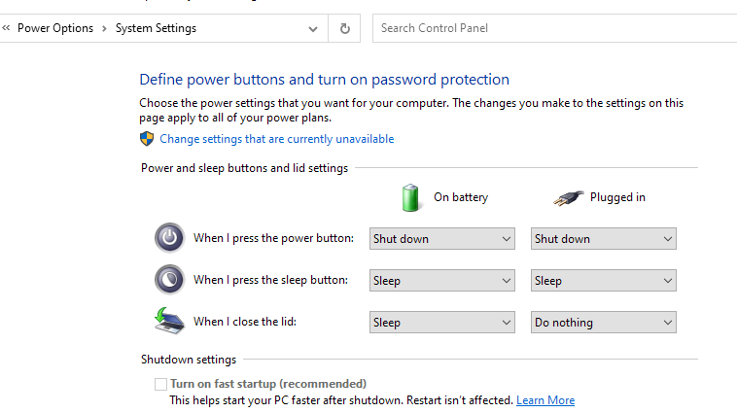This screenshot has height=413, width=737.
Task: Focus the Search Control Panel field
Action: coord(554,28)
